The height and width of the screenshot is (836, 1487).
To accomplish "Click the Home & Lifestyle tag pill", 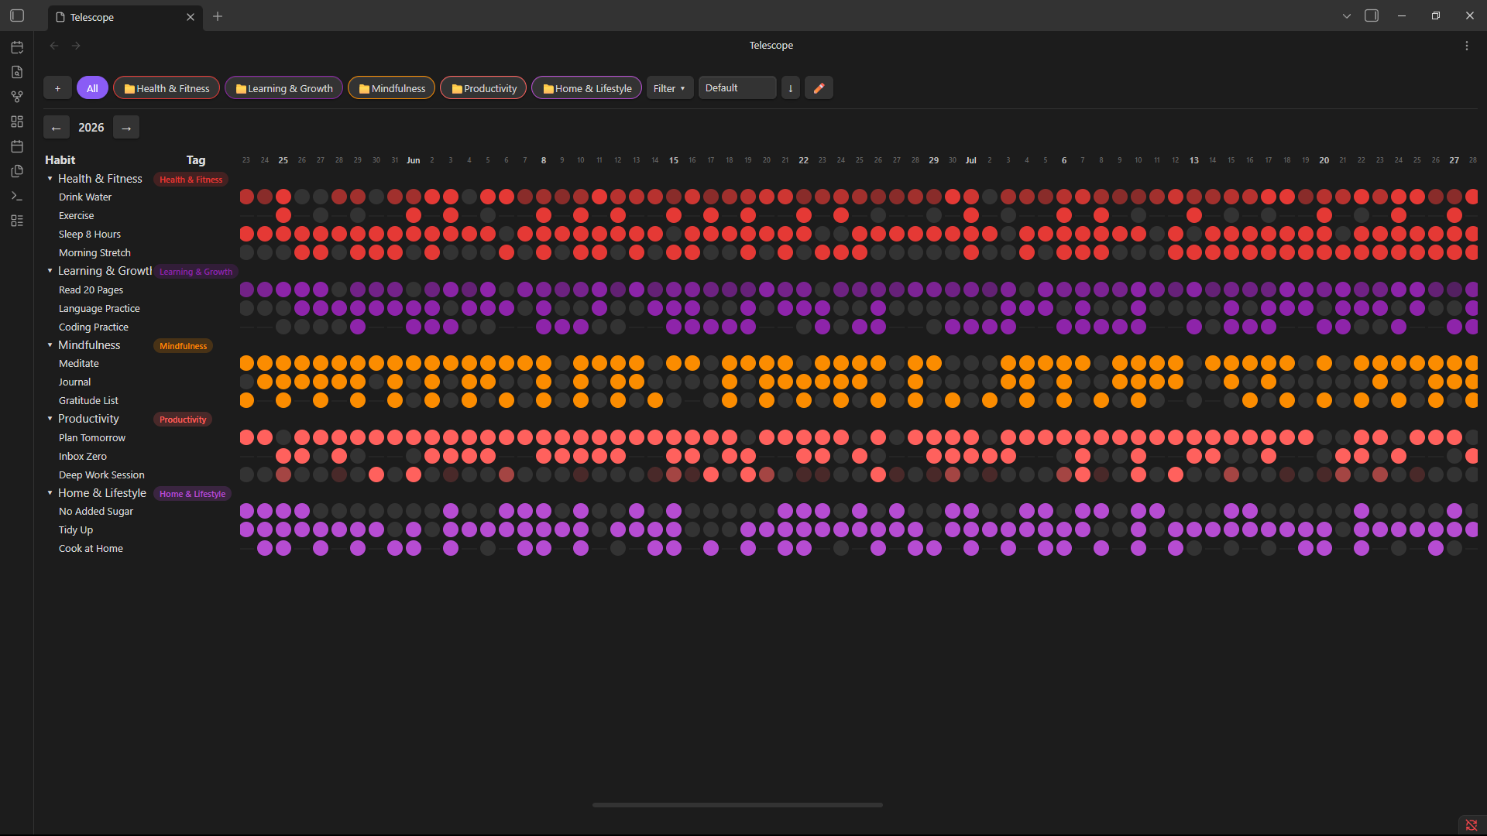I will pyautogui.click(x=192, y=494).
